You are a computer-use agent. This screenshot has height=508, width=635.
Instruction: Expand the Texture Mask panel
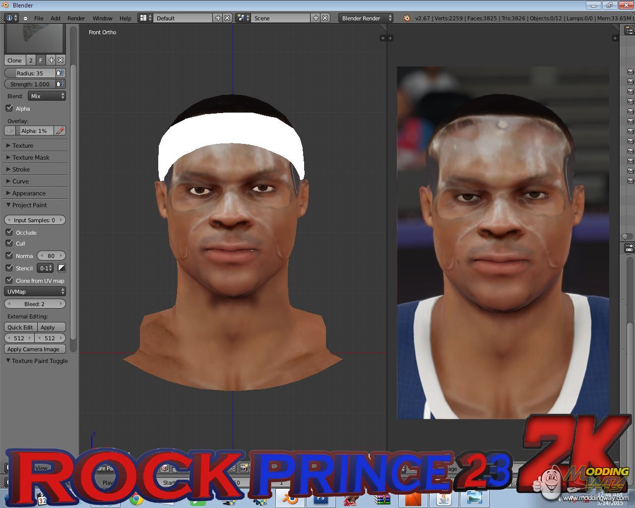[31, 158]
